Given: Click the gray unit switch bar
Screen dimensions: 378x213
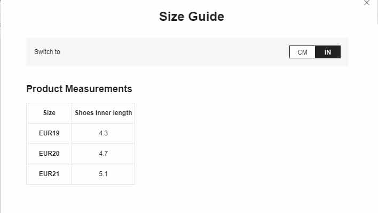Looking at the screenshot, I should coord(187,52).
